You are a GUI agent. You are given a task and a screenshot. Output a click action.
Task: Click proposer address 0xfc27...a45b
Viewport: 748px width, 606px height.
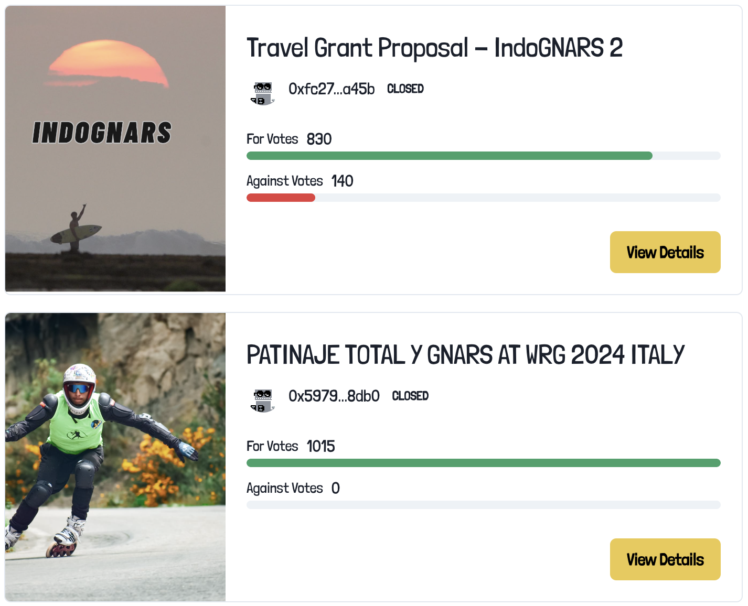point(332,89)
